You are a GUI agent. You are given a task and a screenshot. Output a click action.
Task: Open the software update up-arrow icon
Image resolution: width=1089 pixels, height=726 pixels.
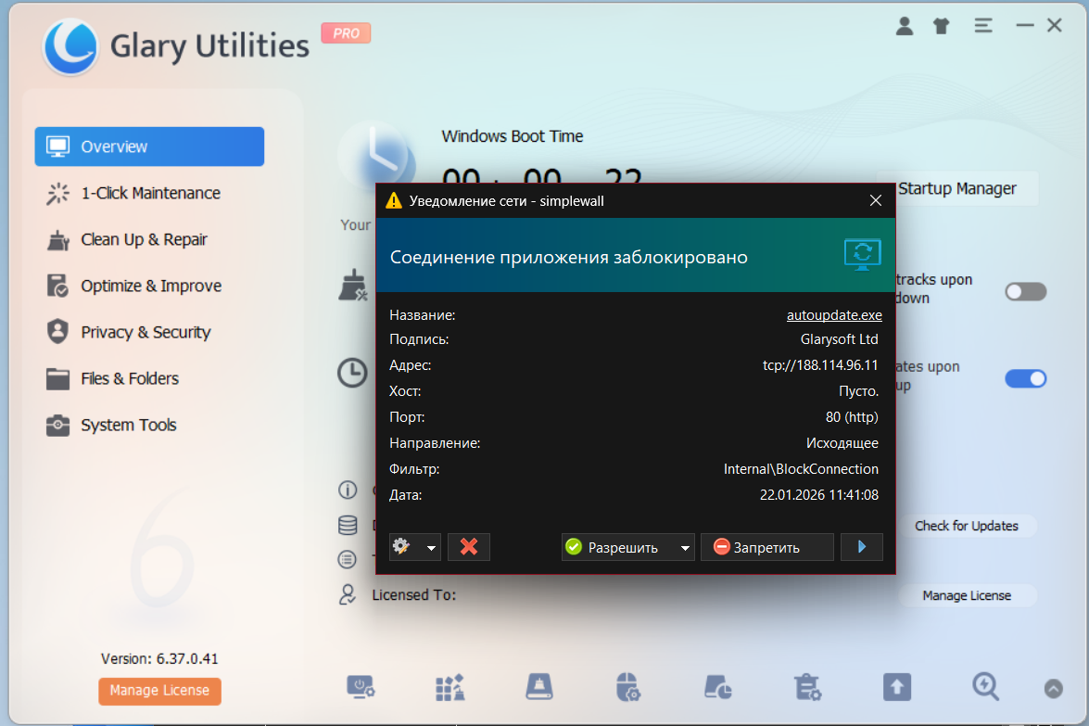pyautogui.click(x=896, y=687)
